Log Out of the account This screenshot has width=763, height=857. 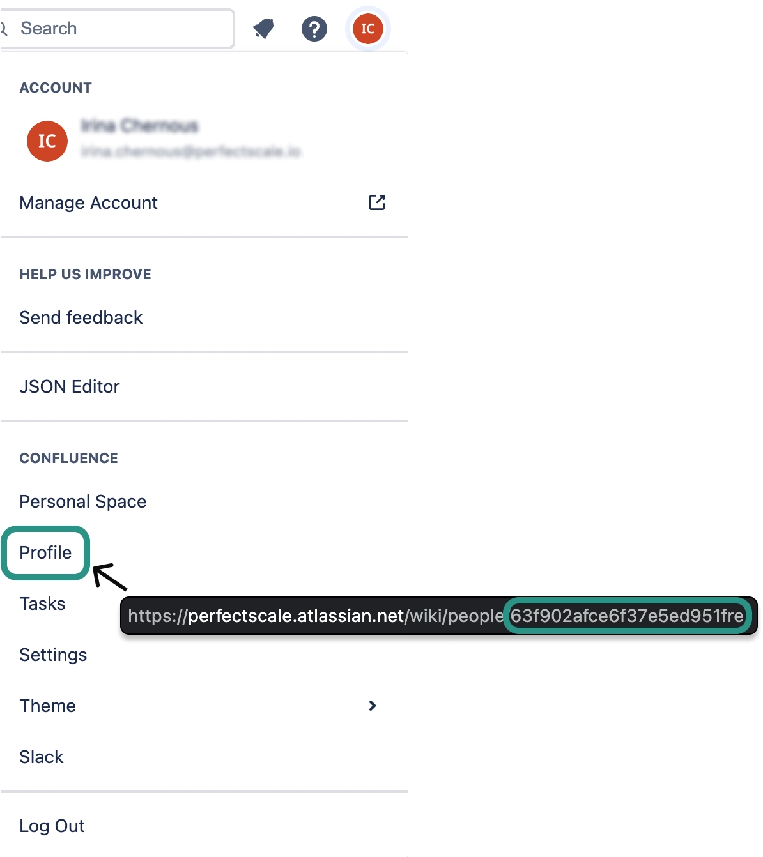pos(52,826)
